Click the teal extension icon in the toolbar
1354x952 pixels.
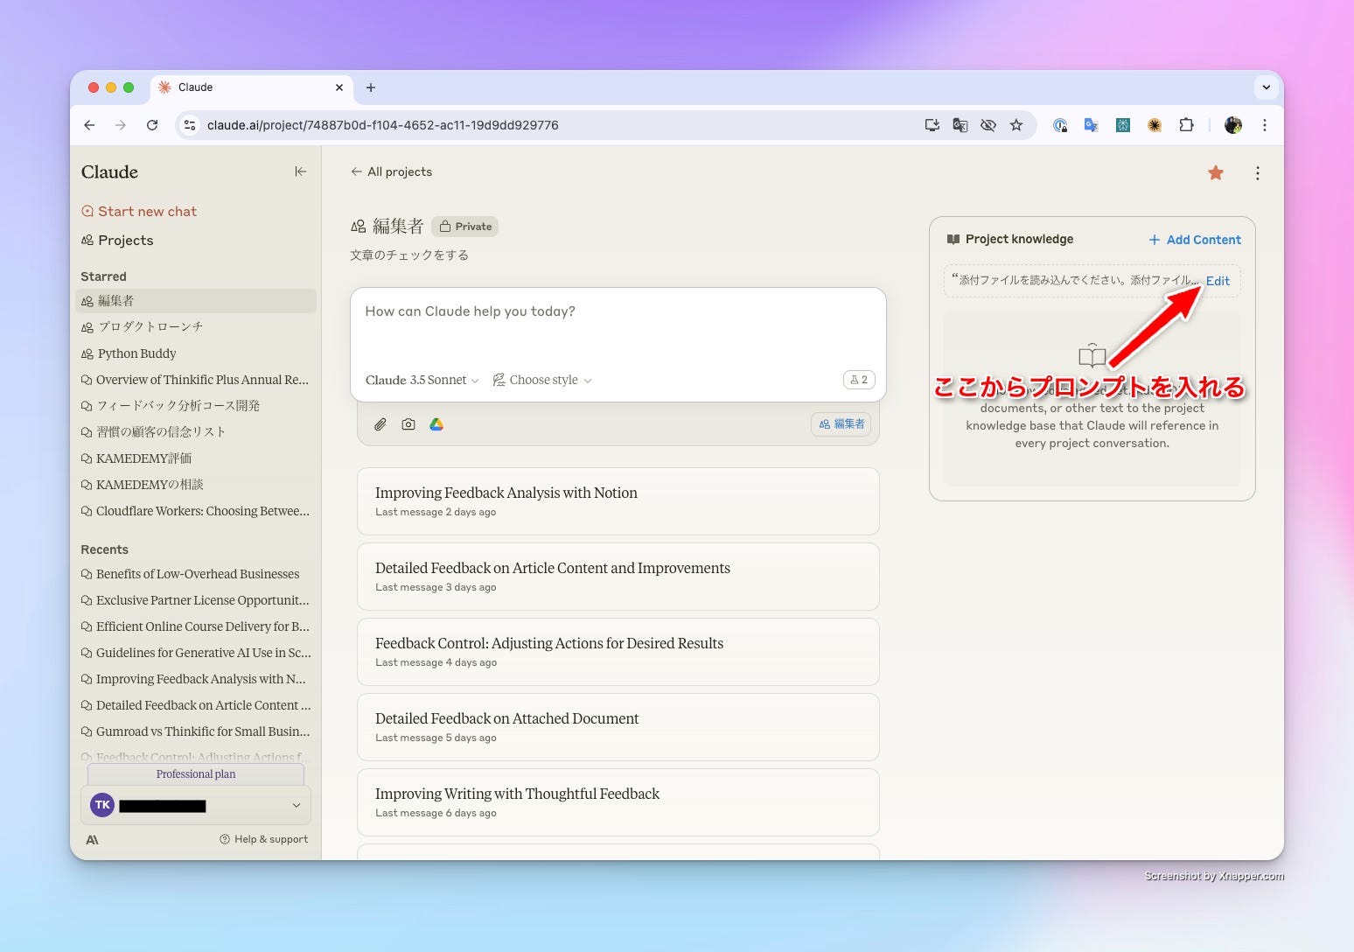[1123, 125]
